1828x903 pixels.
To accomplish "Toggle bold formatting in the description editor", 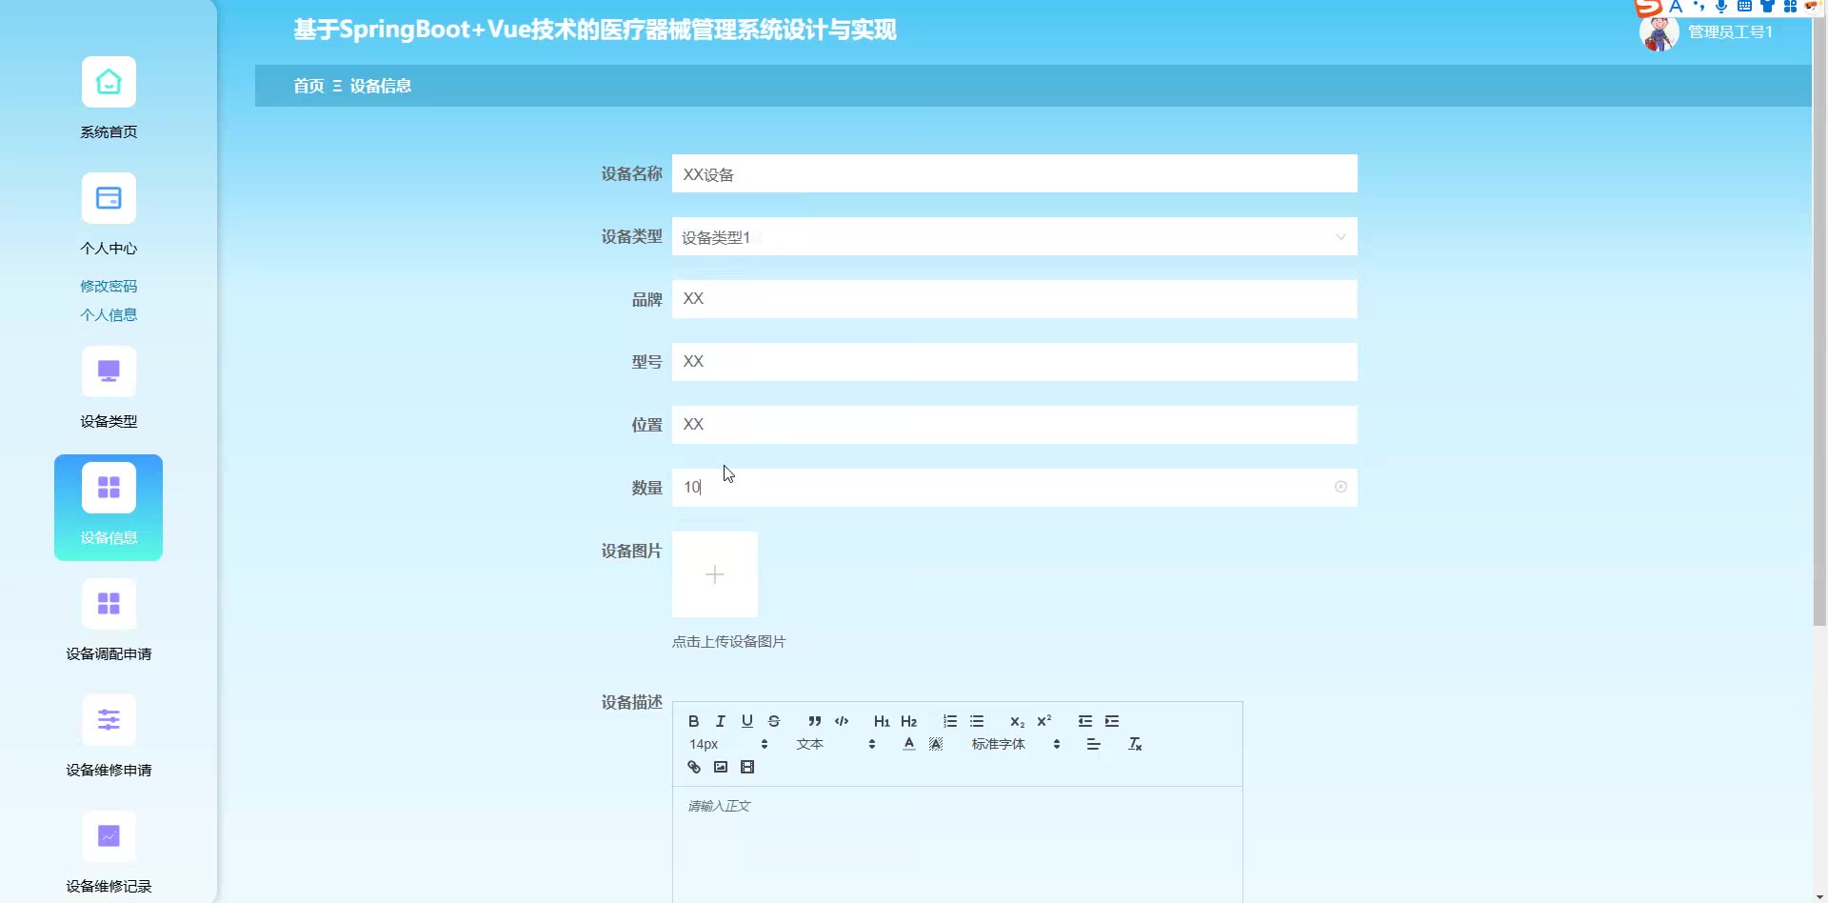I will coord(694,721).
